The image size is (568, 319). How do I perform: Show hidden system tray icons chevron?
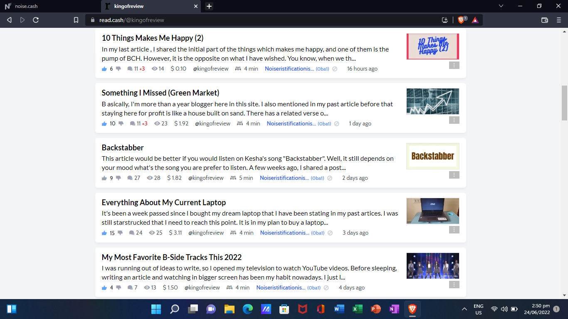pyautogui.click(x=464, y=309)
